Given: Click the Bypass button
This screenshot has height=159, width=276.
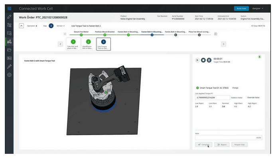Looking at the screenshot, I should tap(222, 145).
